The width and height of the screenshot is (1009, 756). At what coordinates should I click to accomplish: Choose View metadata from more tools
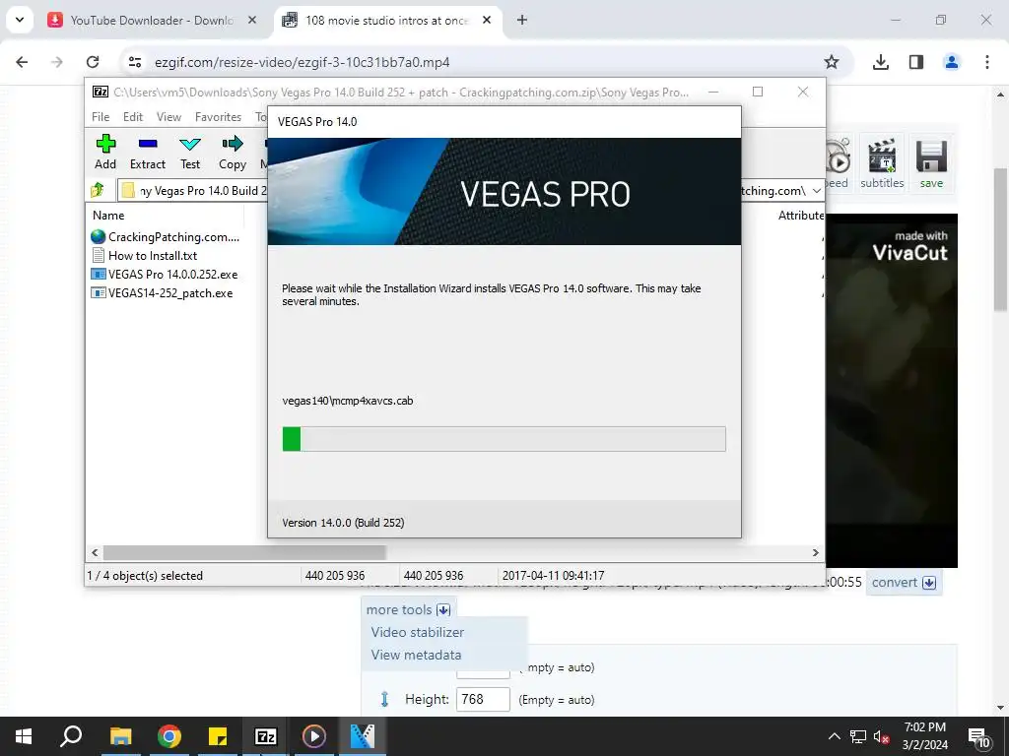(x=417, y=655)
